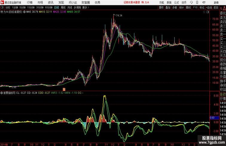Switch to 5分钟 chart period
Image resolution: width=226 pixels, height=146 pixels.
[22, 7]
